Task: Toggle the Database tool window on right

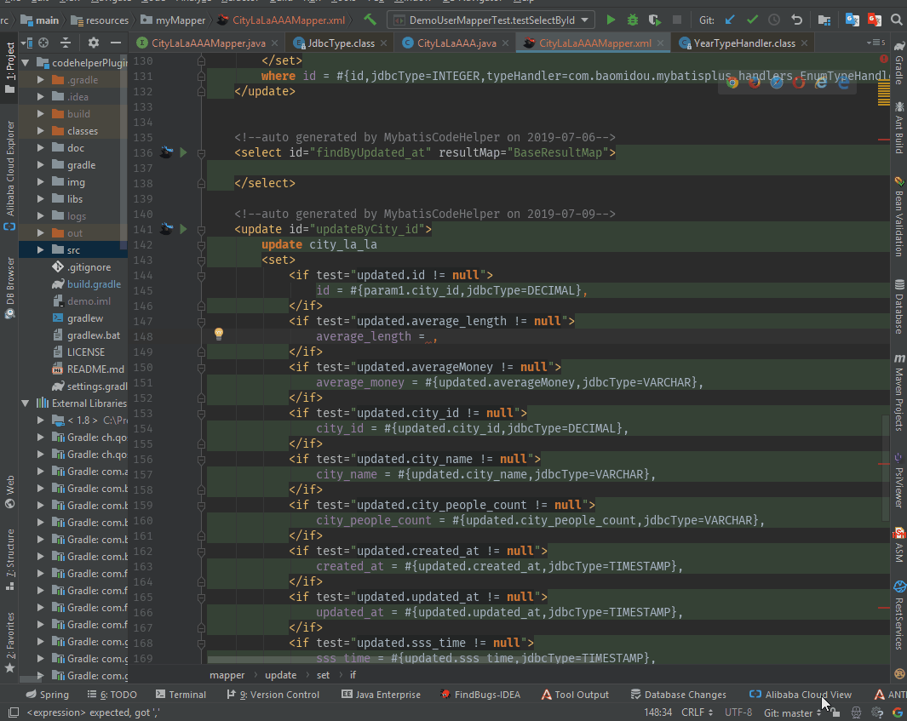Action: pyautogui.click(x=898, y=306)
